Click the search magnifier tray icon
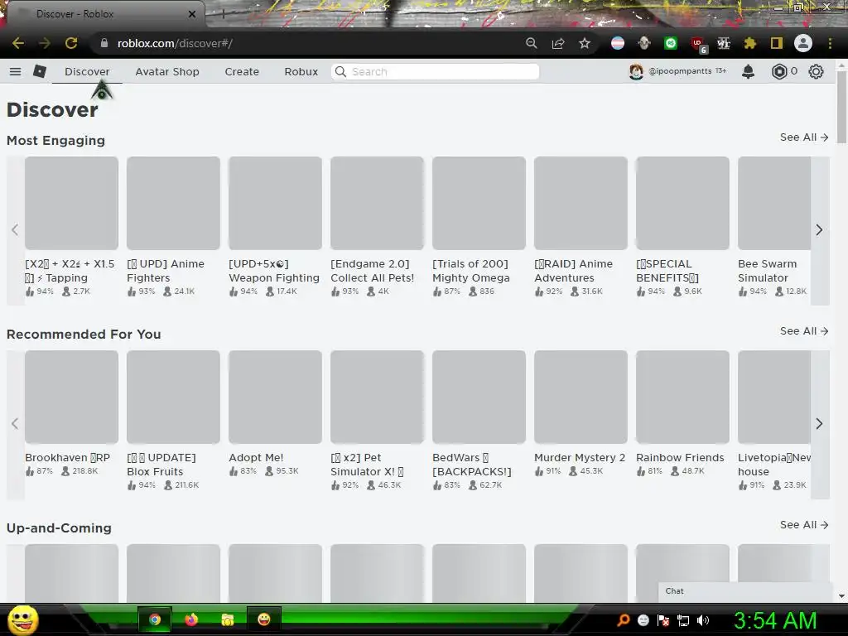The width and height of the screenshot is (848, 636). [623, 620]
